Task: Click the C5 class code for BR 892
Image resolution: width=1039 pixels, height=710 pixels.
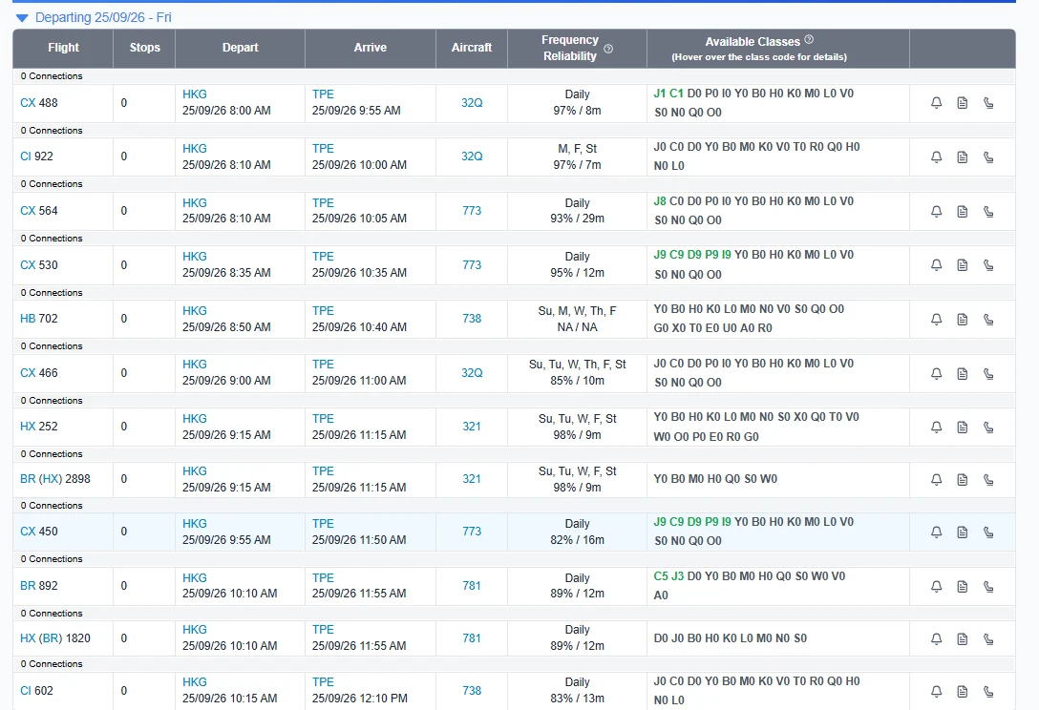Action: 661,576
